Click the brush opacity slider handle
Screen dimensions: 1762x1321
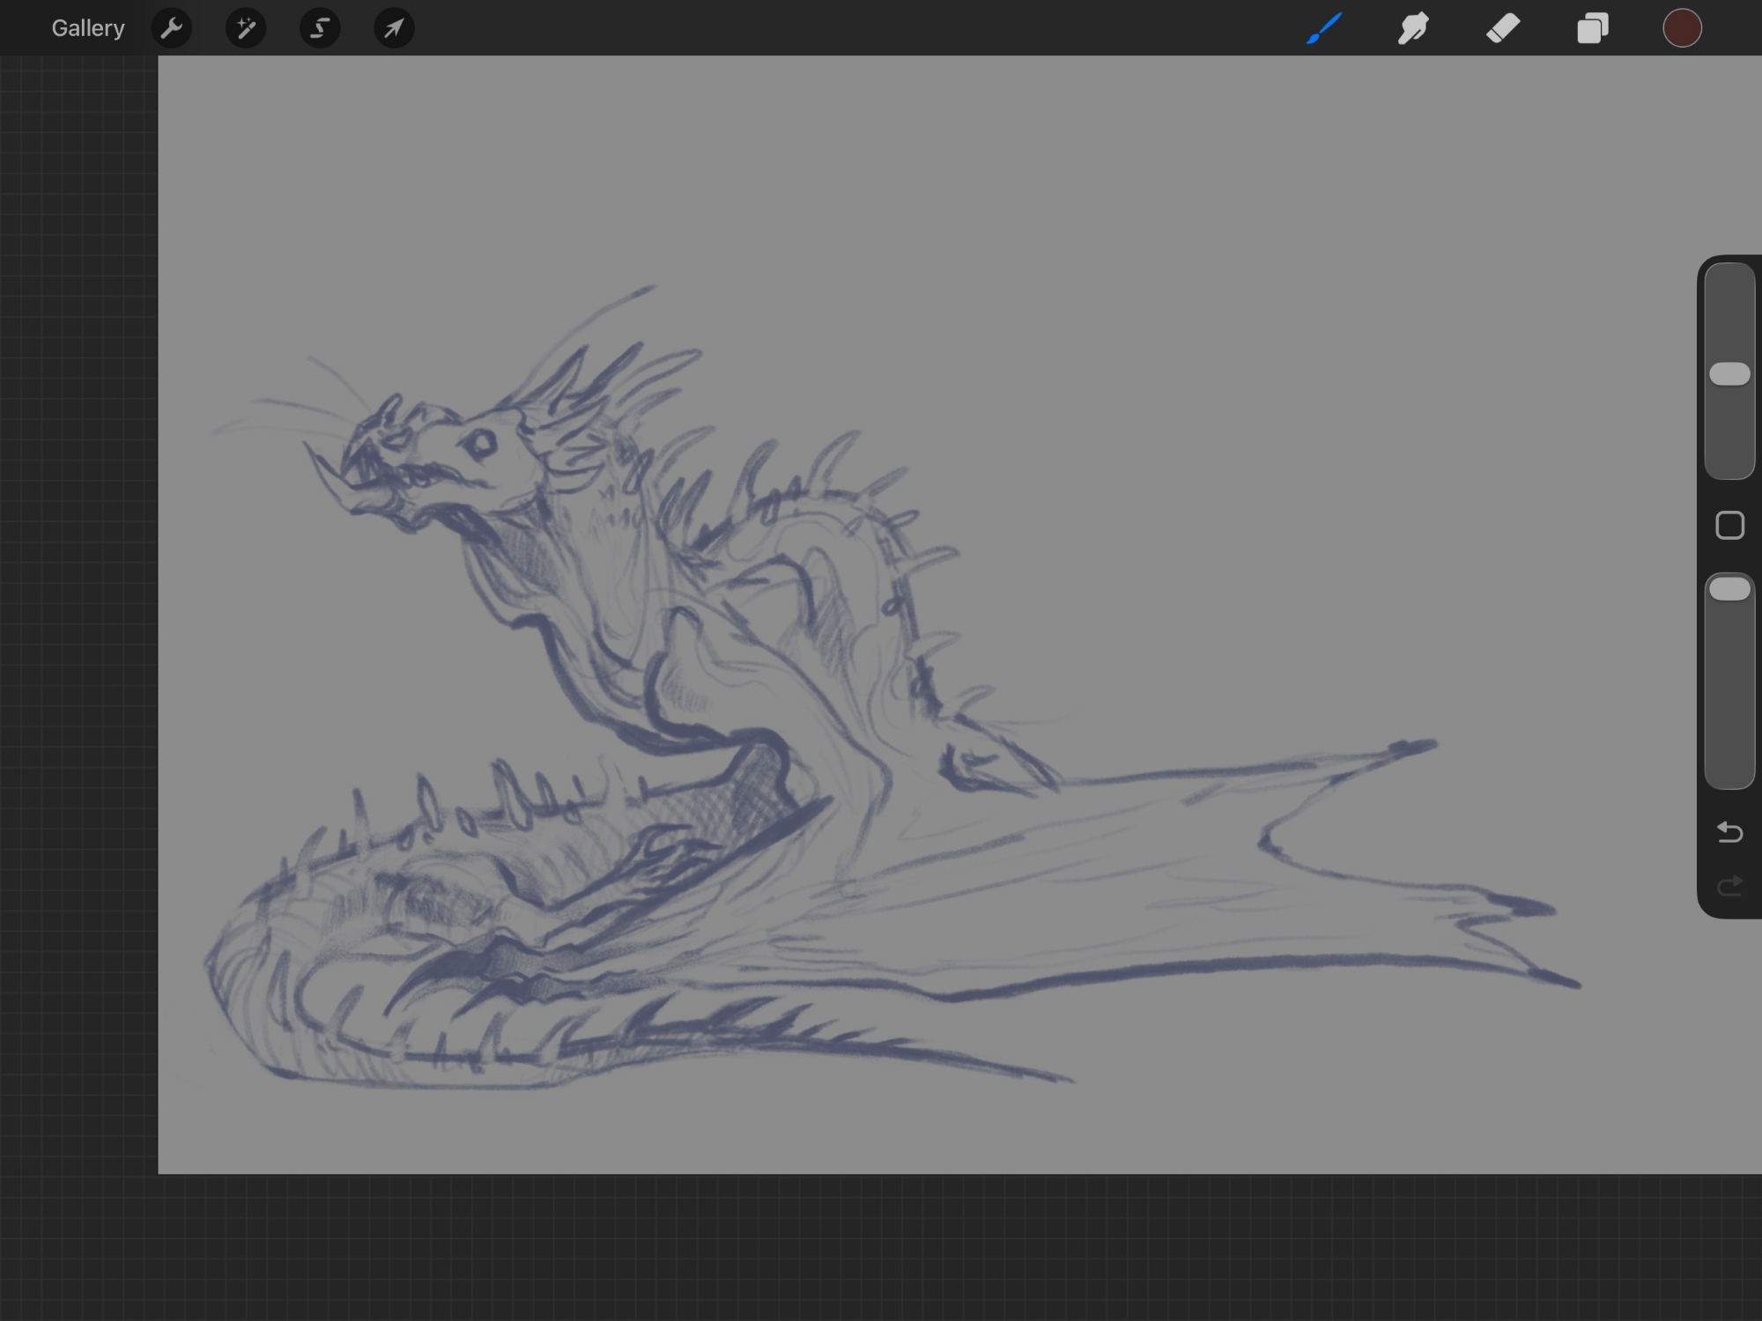[1729, 589]
